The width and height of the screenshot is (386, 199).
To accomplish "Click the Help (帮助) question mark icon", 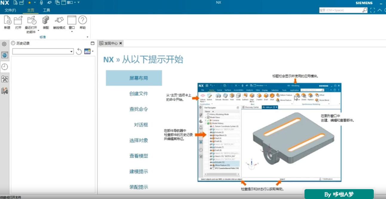I will tap(82, 20).
